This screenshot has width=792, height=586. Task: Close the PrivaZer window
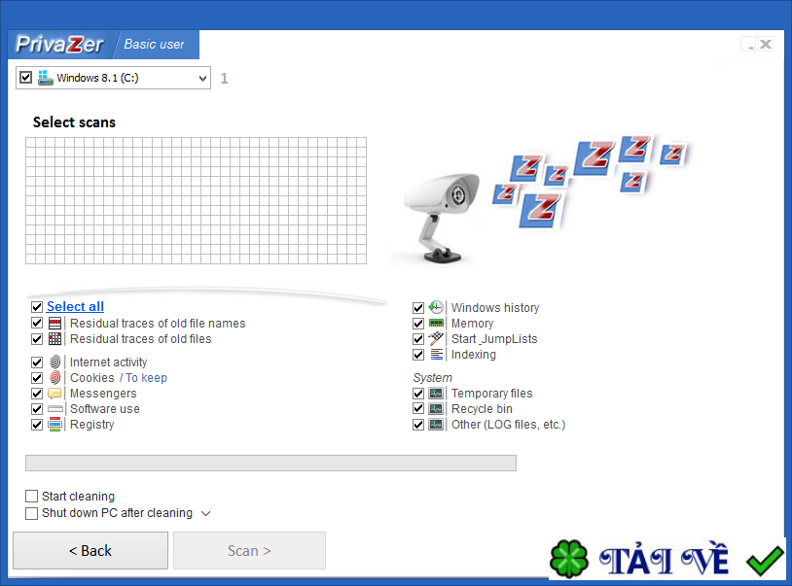tap(766, 45)
